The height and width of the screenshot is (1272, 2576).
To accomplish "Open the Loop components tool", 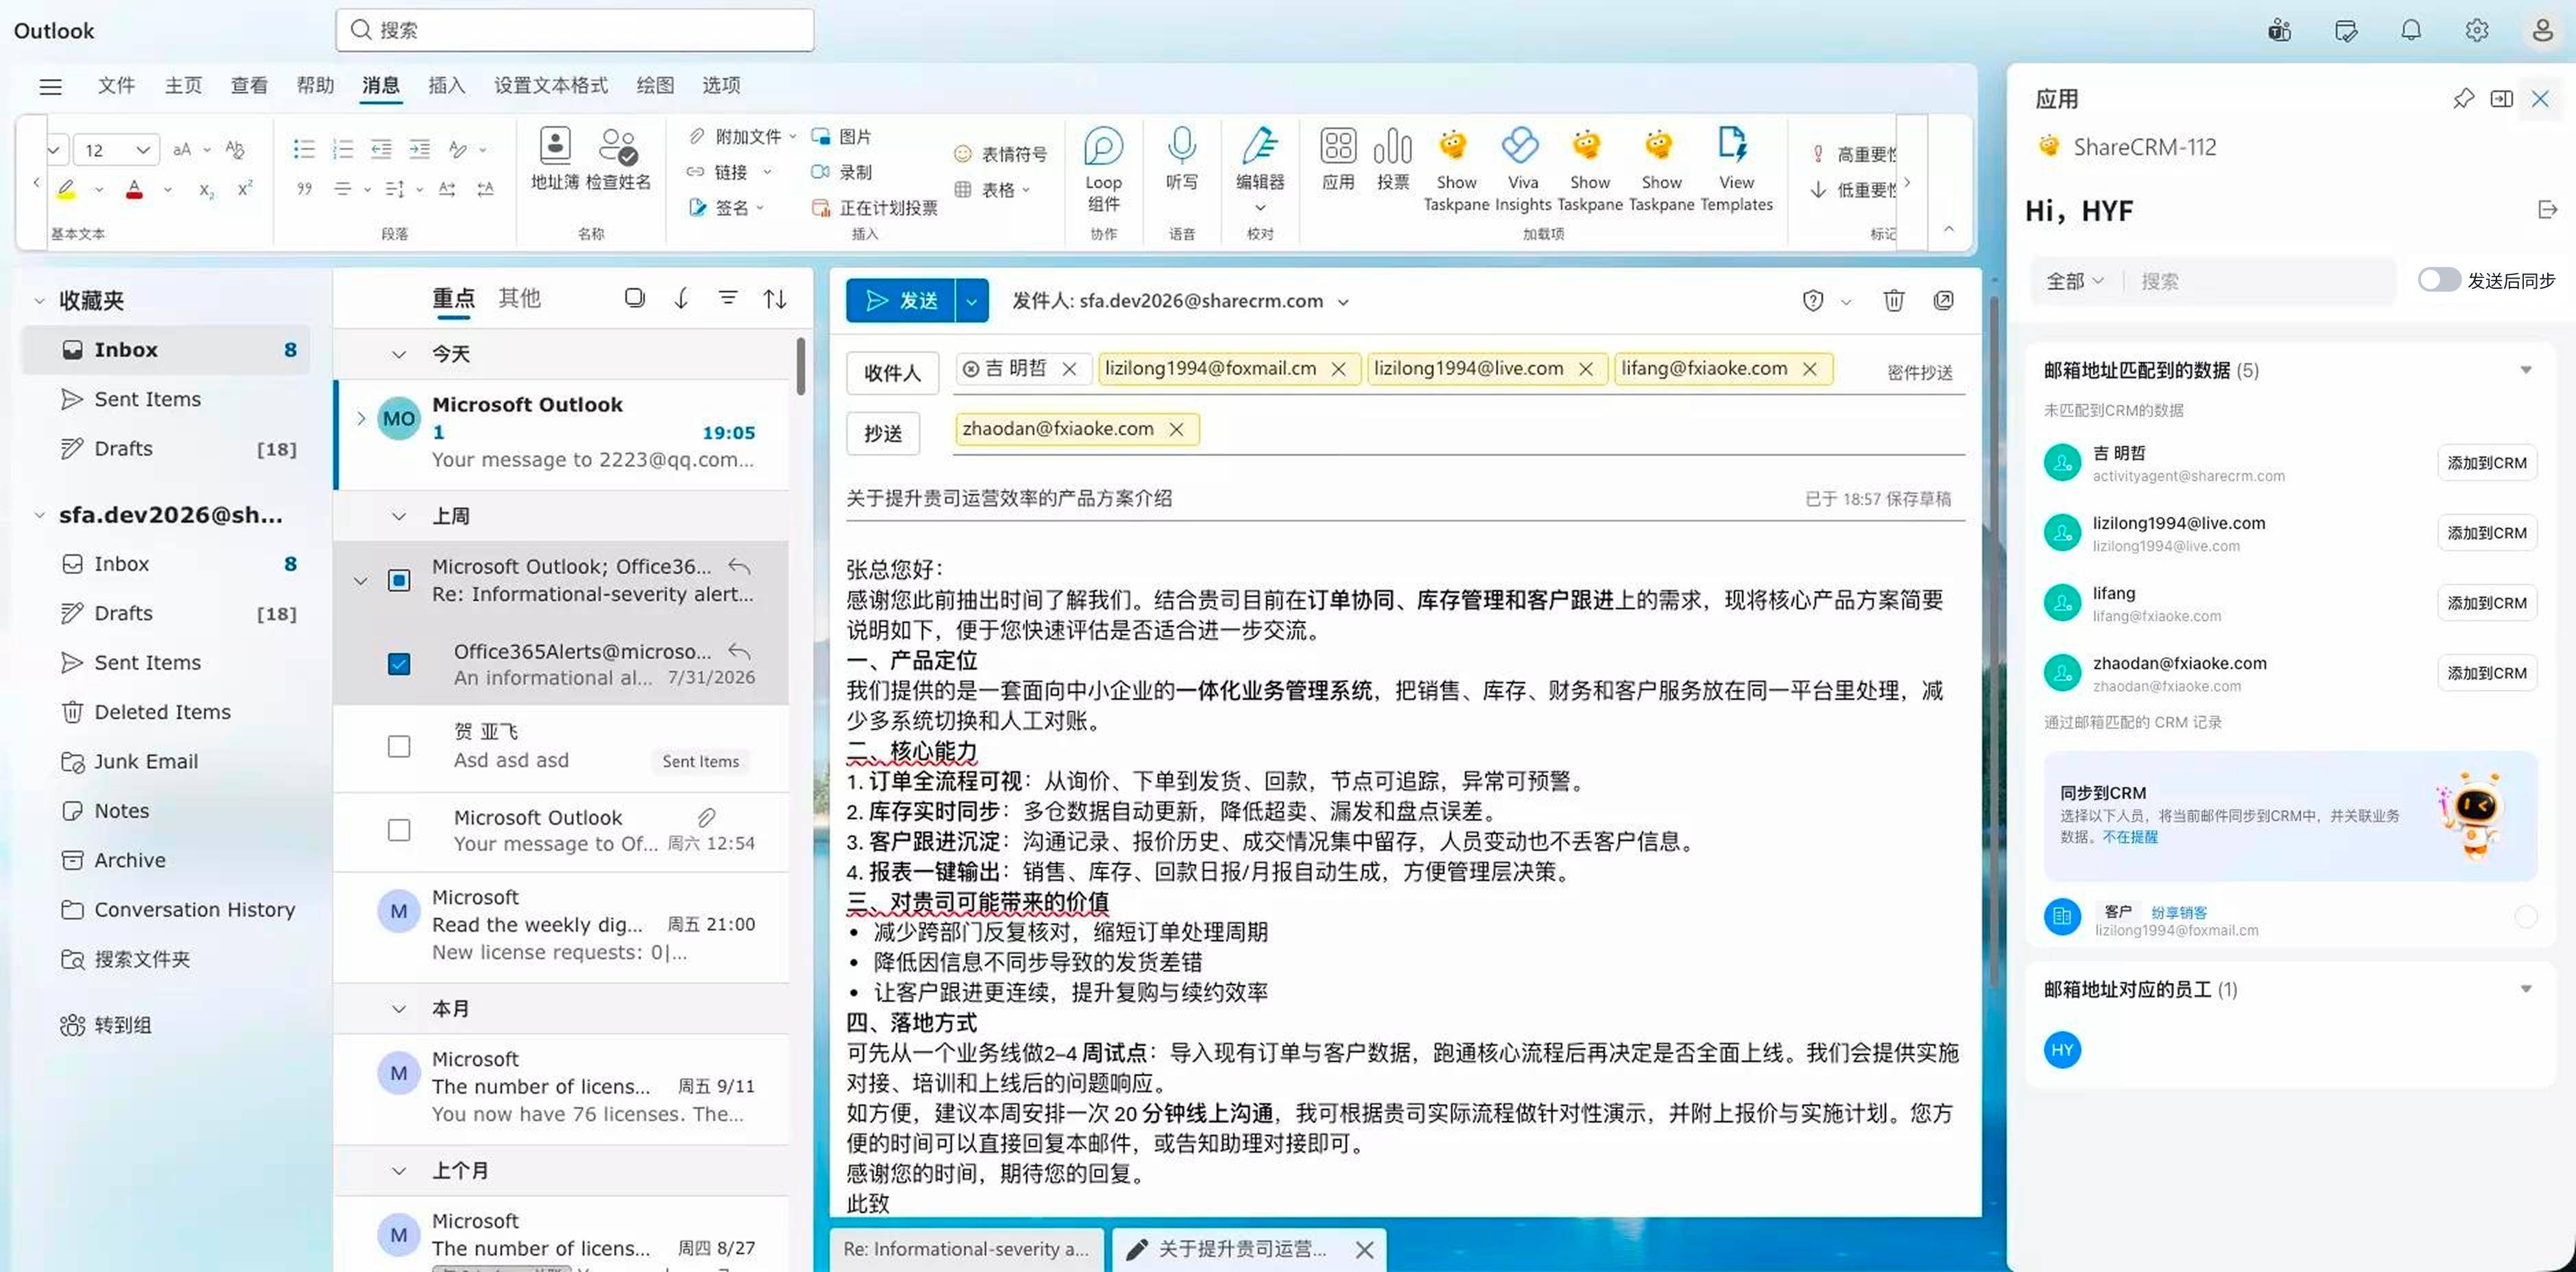I will pyautogui.click(x=1103, y=169).
